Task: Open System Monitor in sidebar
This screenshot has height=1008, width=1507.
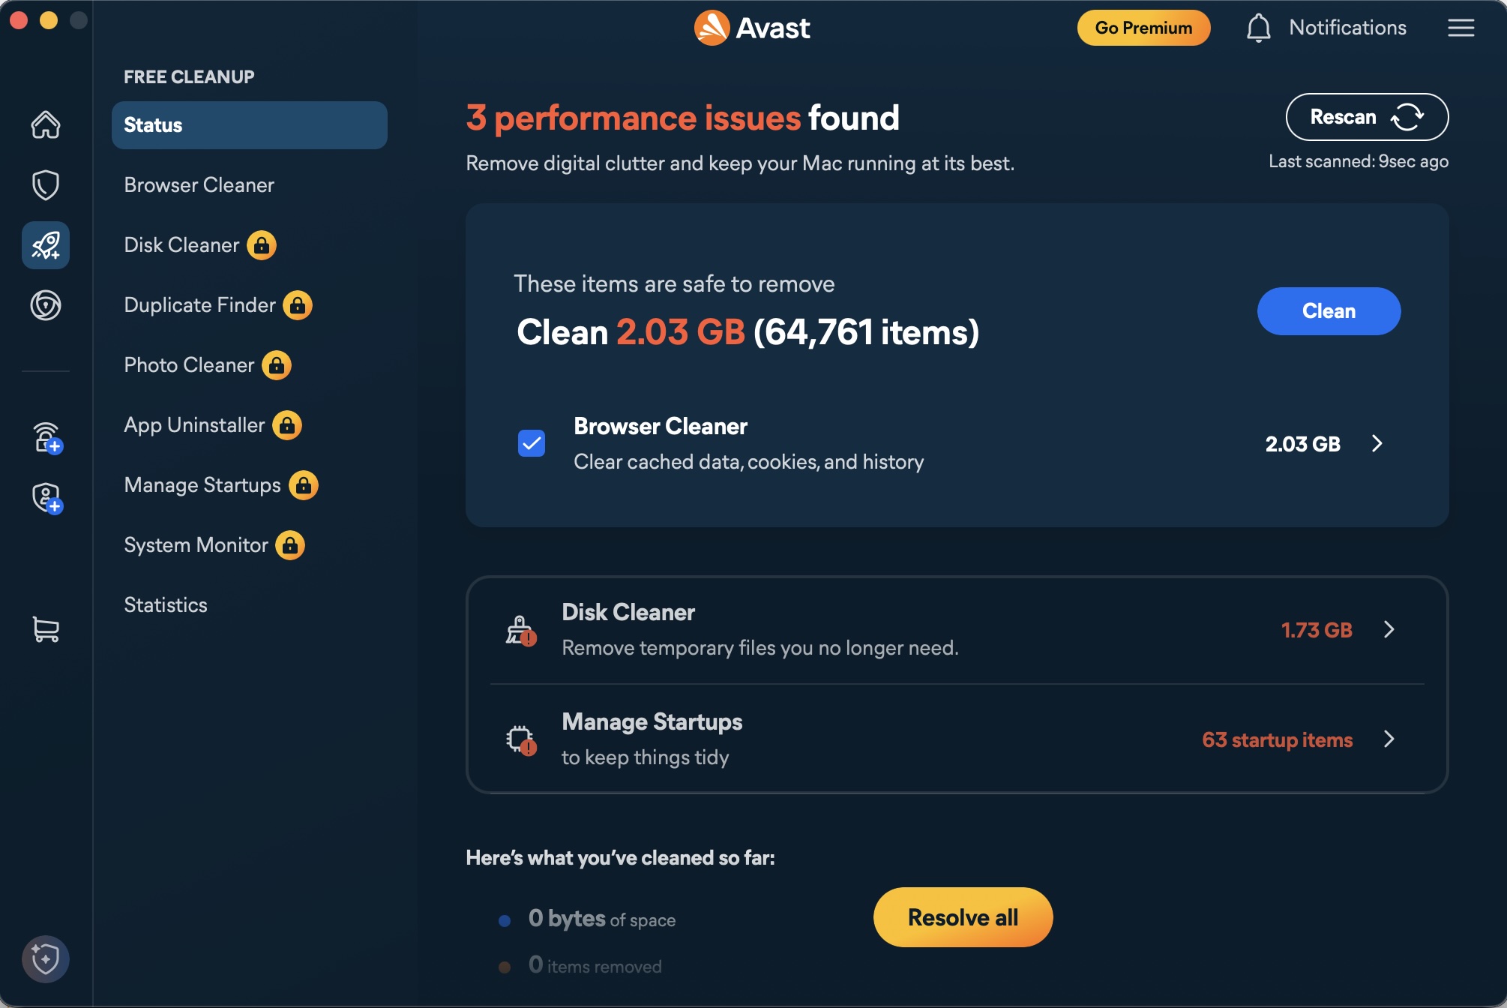Action: [196, 545]
